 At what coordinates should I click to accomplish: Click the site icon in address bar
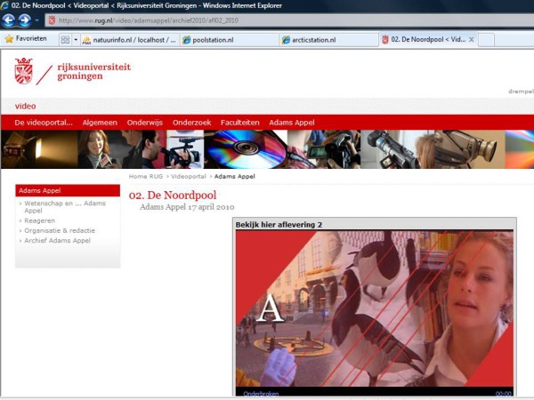click(x=52, y=20)
